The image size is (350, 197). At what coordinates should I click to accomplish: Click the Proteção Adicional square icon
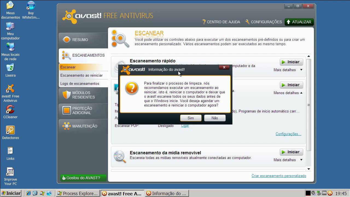67,111
